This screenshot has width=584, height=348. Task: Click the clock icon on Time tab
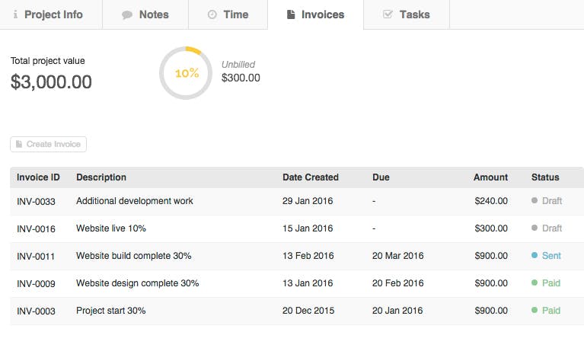click(x=212, y=14)
